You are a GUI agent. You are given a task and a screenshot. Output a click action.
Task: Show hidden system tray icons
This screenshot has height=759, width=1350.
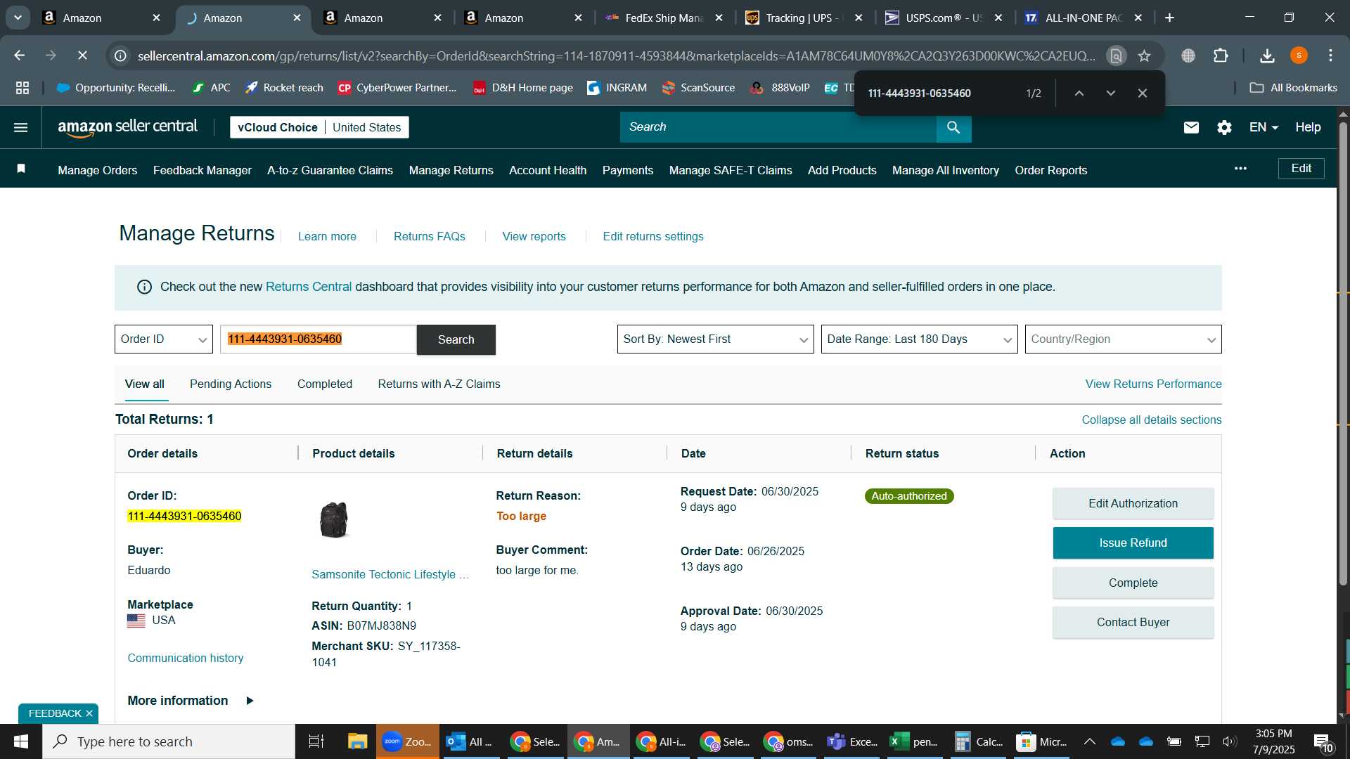pyautogui.click(x=1090, y=741)
